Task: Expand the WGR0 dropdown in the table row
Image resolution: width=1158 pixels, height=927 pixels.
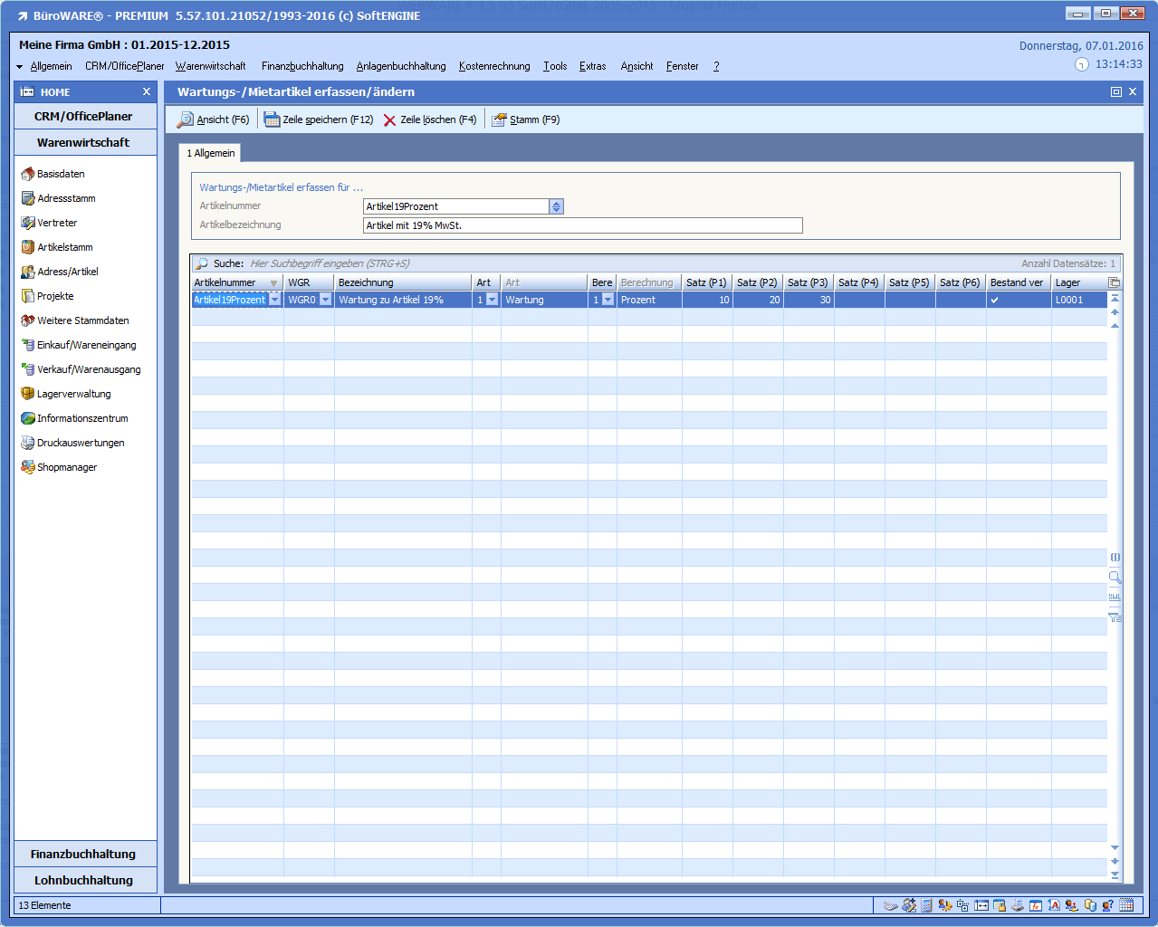Action: pos(325,300)
